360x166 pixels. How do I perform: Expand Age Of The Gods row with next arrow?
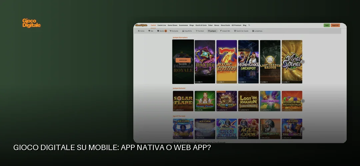point(303,129)
